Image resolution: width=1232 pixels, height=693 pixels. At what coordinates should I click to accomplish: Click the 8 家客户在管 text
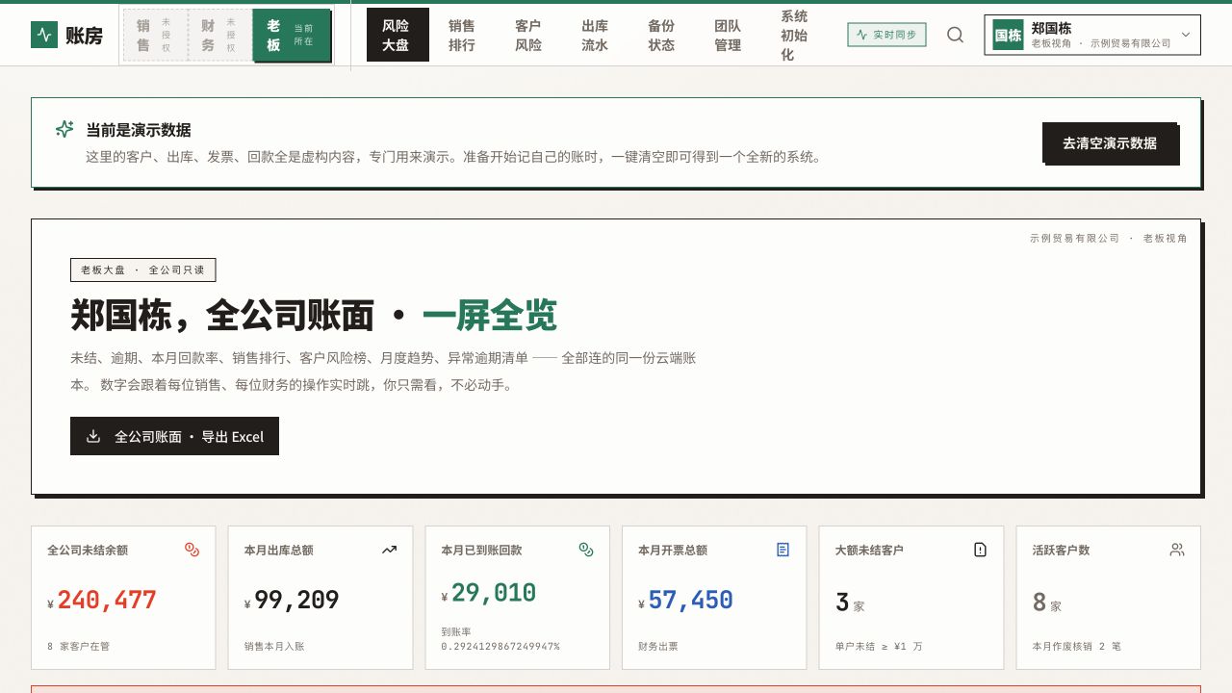click(x=78, y=646)
